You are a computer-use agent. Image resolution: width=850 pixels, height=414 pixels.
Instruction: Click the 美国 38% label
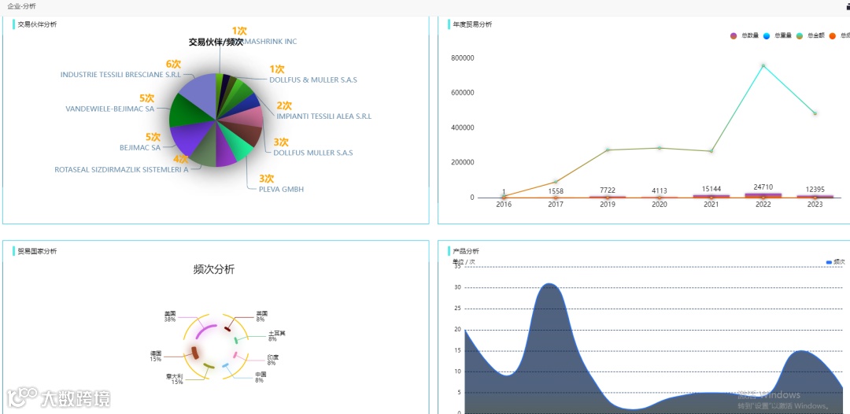click(170, 316)
